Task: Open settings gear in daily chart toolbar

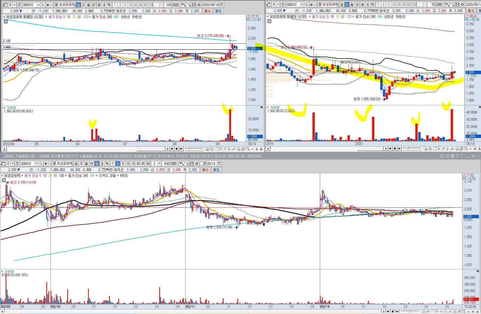Action: 199,5
